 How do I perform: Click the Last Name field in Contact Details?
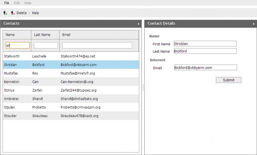205,51
